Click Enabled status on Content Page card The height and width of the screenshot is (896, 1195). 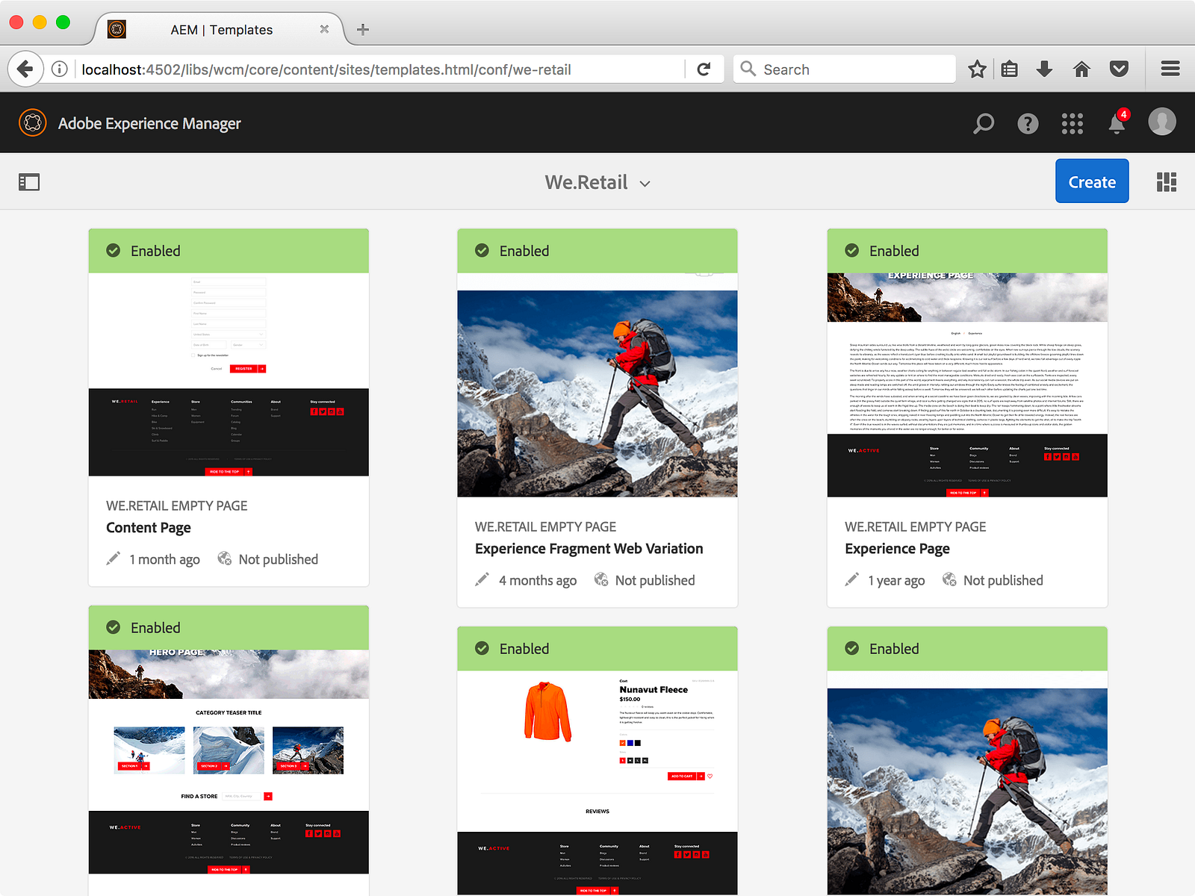tap(155, 251)
